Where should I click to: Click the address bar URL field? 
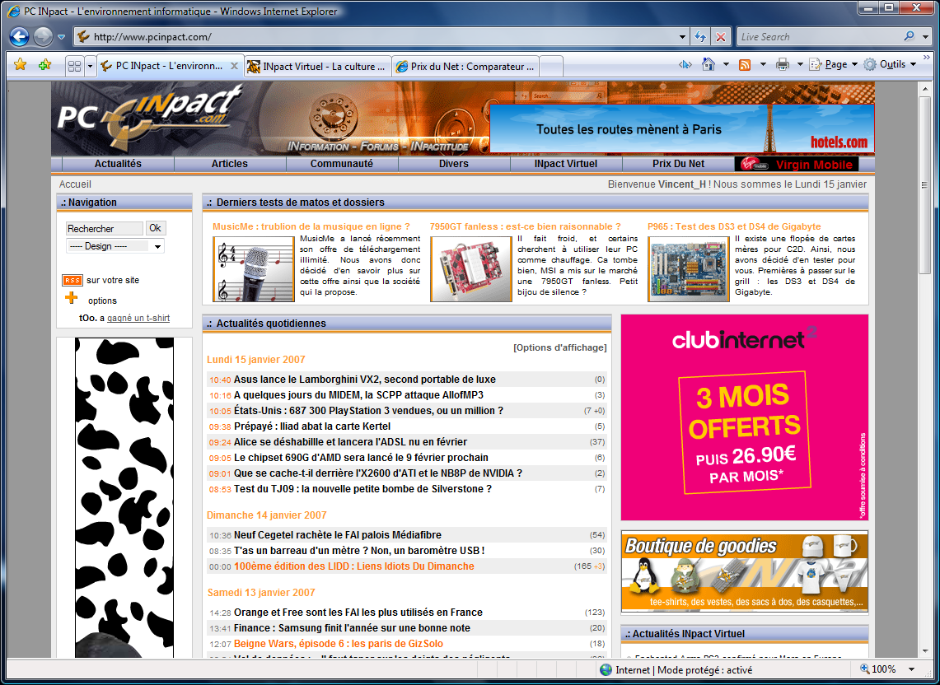pos(384,36)
